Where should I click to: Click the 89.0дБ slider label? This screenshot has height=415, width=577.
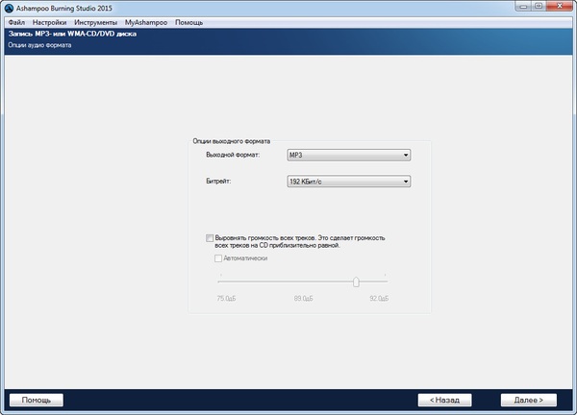303,298
